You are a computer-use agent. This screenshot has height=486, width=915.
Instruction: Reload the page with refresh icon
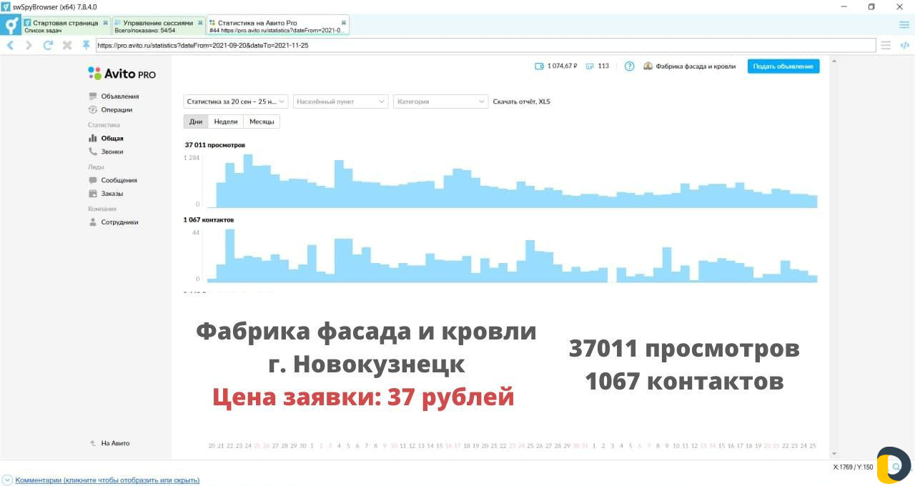(48, 45)
